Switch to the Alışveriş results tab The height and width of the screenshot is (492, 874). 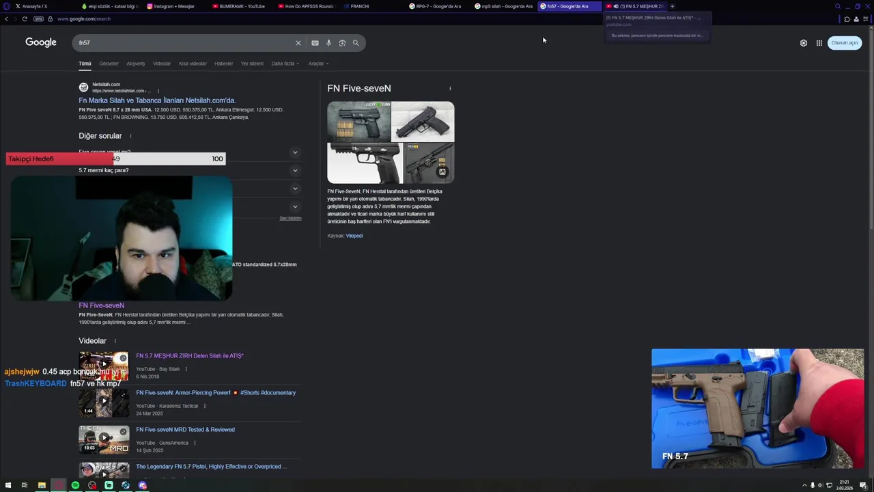pyautogui.click(x=135, y=64)
